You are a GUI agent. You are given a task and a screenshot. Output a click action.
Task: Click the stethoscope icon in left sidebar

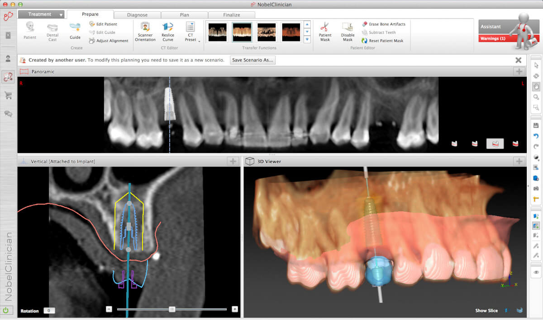tap(8, 16)
